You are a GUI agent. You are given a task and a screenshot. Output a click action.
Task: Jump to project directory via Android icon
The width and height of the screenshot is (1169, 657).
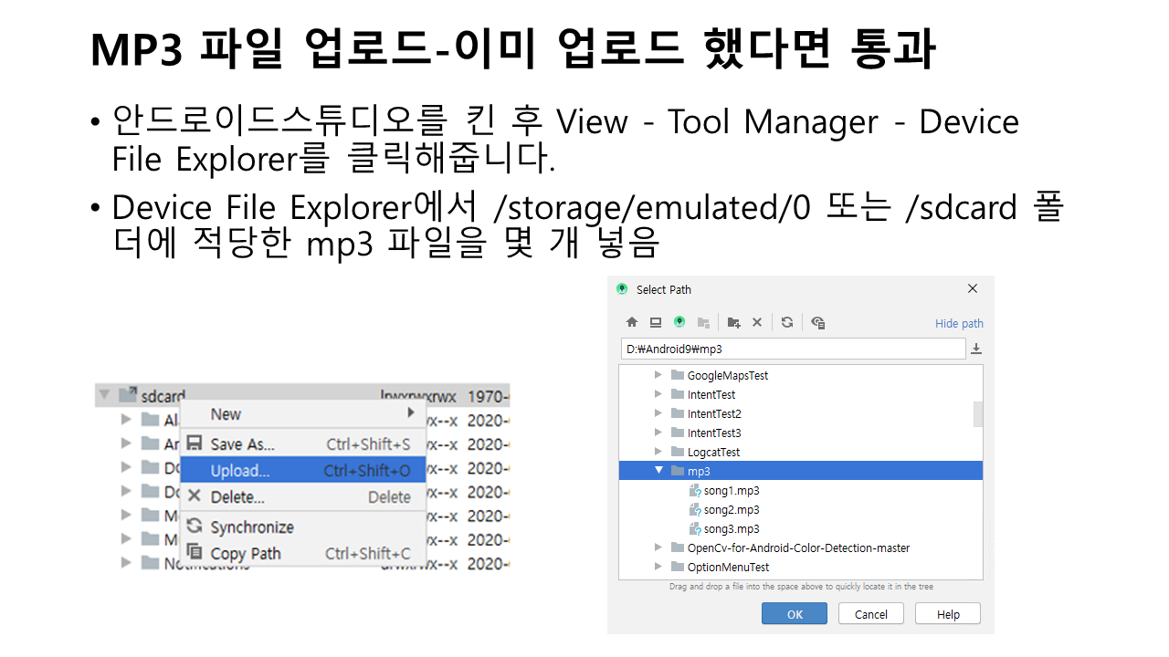pos(679,322)
